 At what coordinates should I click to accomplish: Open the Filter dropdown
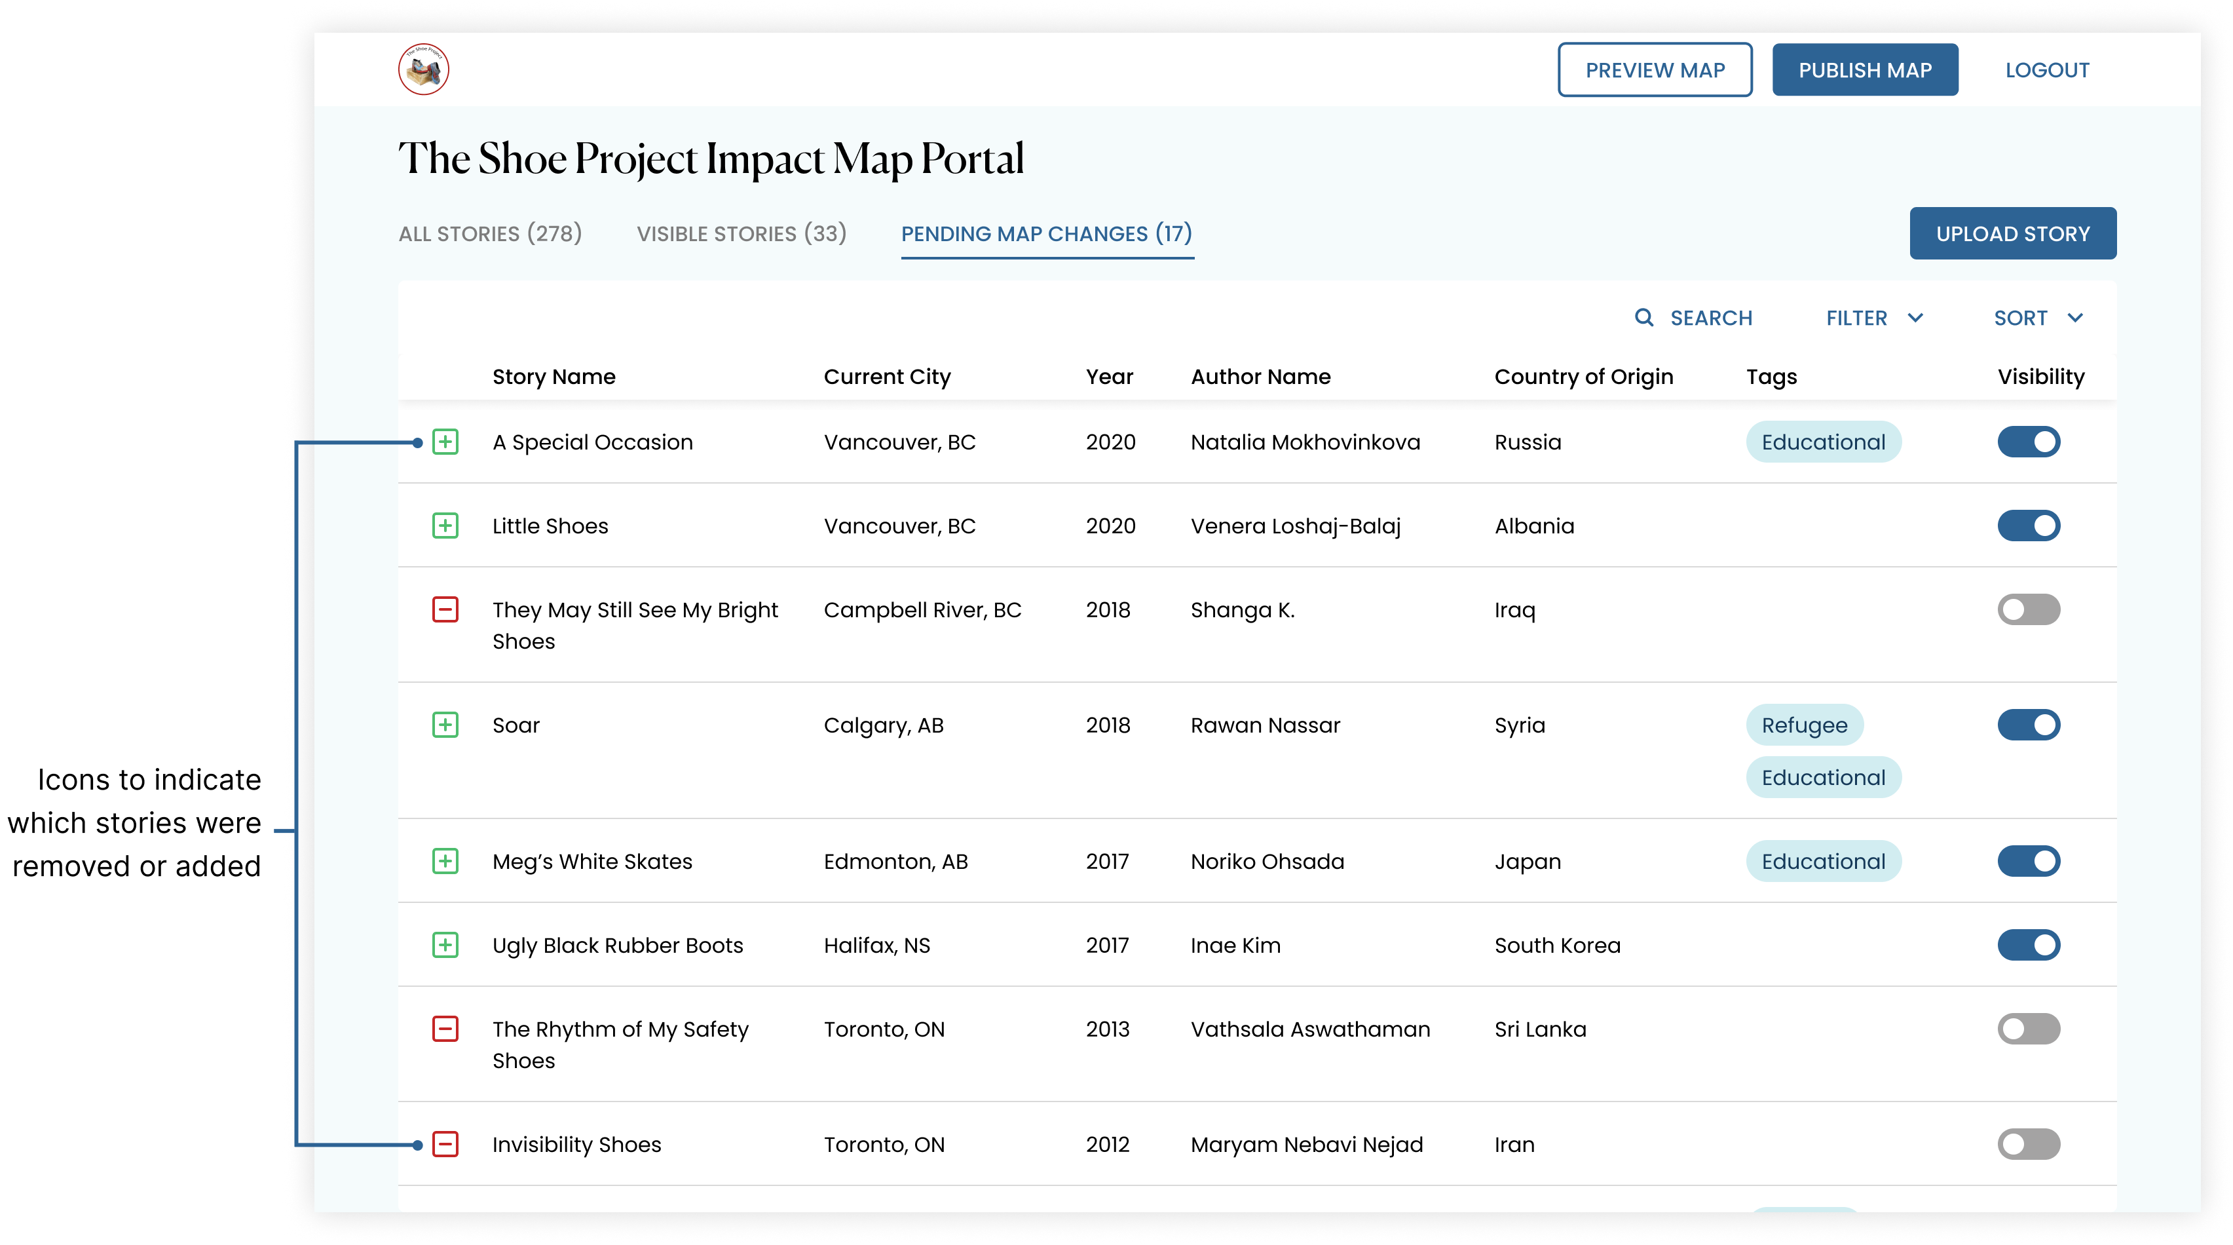(1874, 318)
